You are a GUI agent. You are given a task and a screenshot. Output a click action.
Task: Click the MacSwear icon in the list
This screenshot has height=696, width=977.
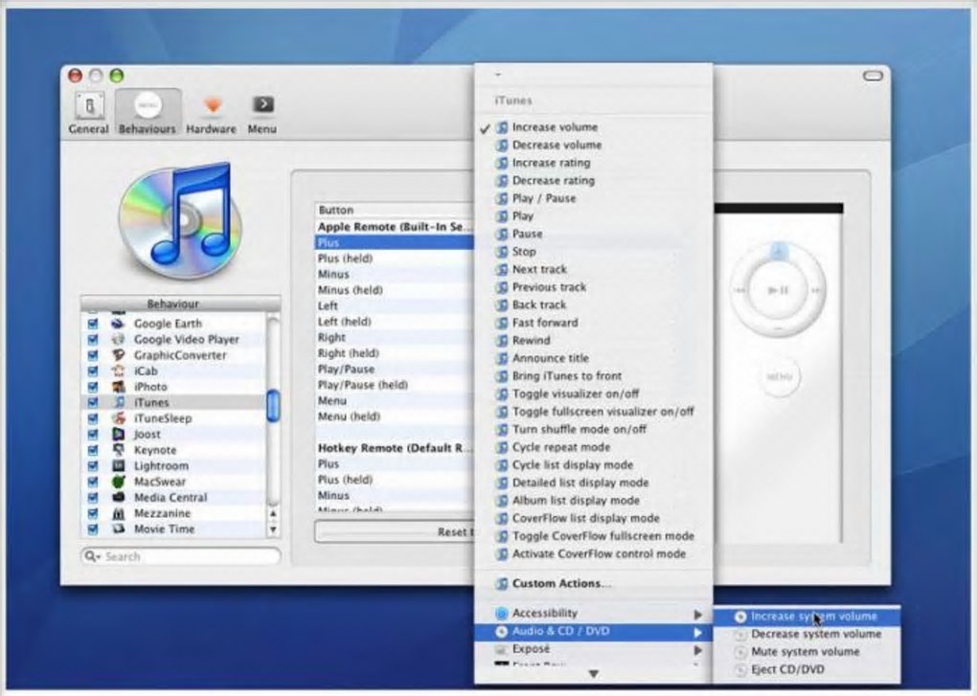point(118,482)
